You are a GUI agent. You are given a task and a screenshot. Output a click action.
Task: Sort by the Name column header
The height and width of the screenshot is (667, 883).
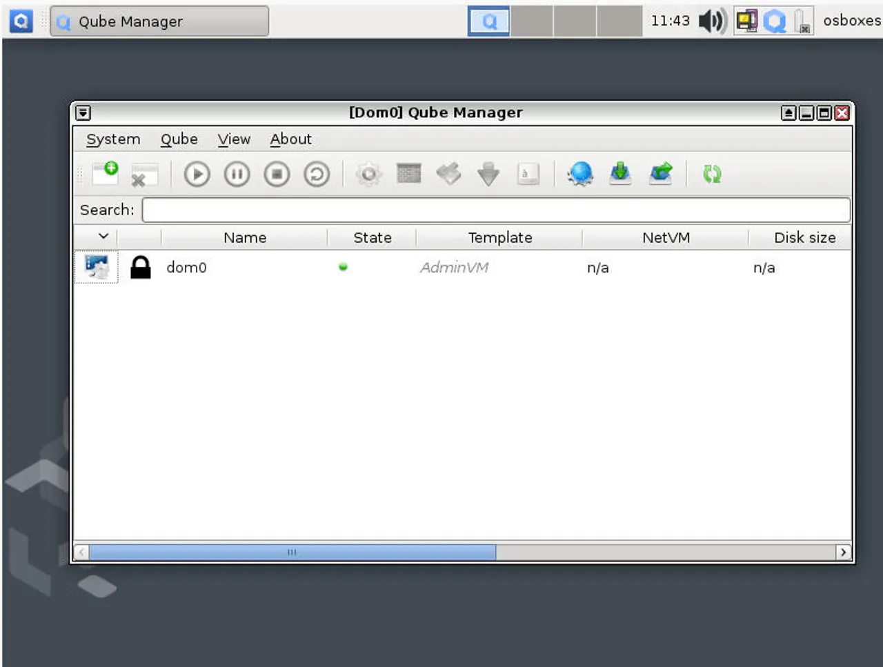244,238
